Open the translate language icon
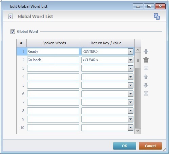The height and width of the screenshot is (154, 169). (x=156, y=16)
